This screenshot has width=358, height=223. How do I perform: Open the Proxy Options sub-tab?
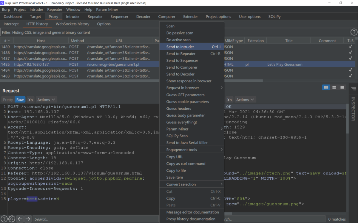coord(104,24)
